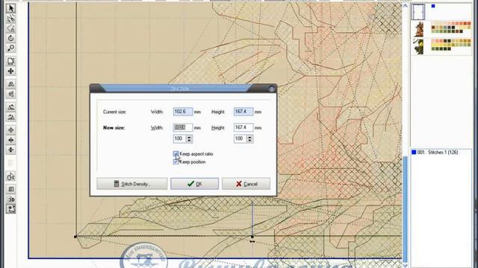Choose the lasso freehand selection tool
The image size is (478, 268).
pyautogui.click(x=10, y=28)
